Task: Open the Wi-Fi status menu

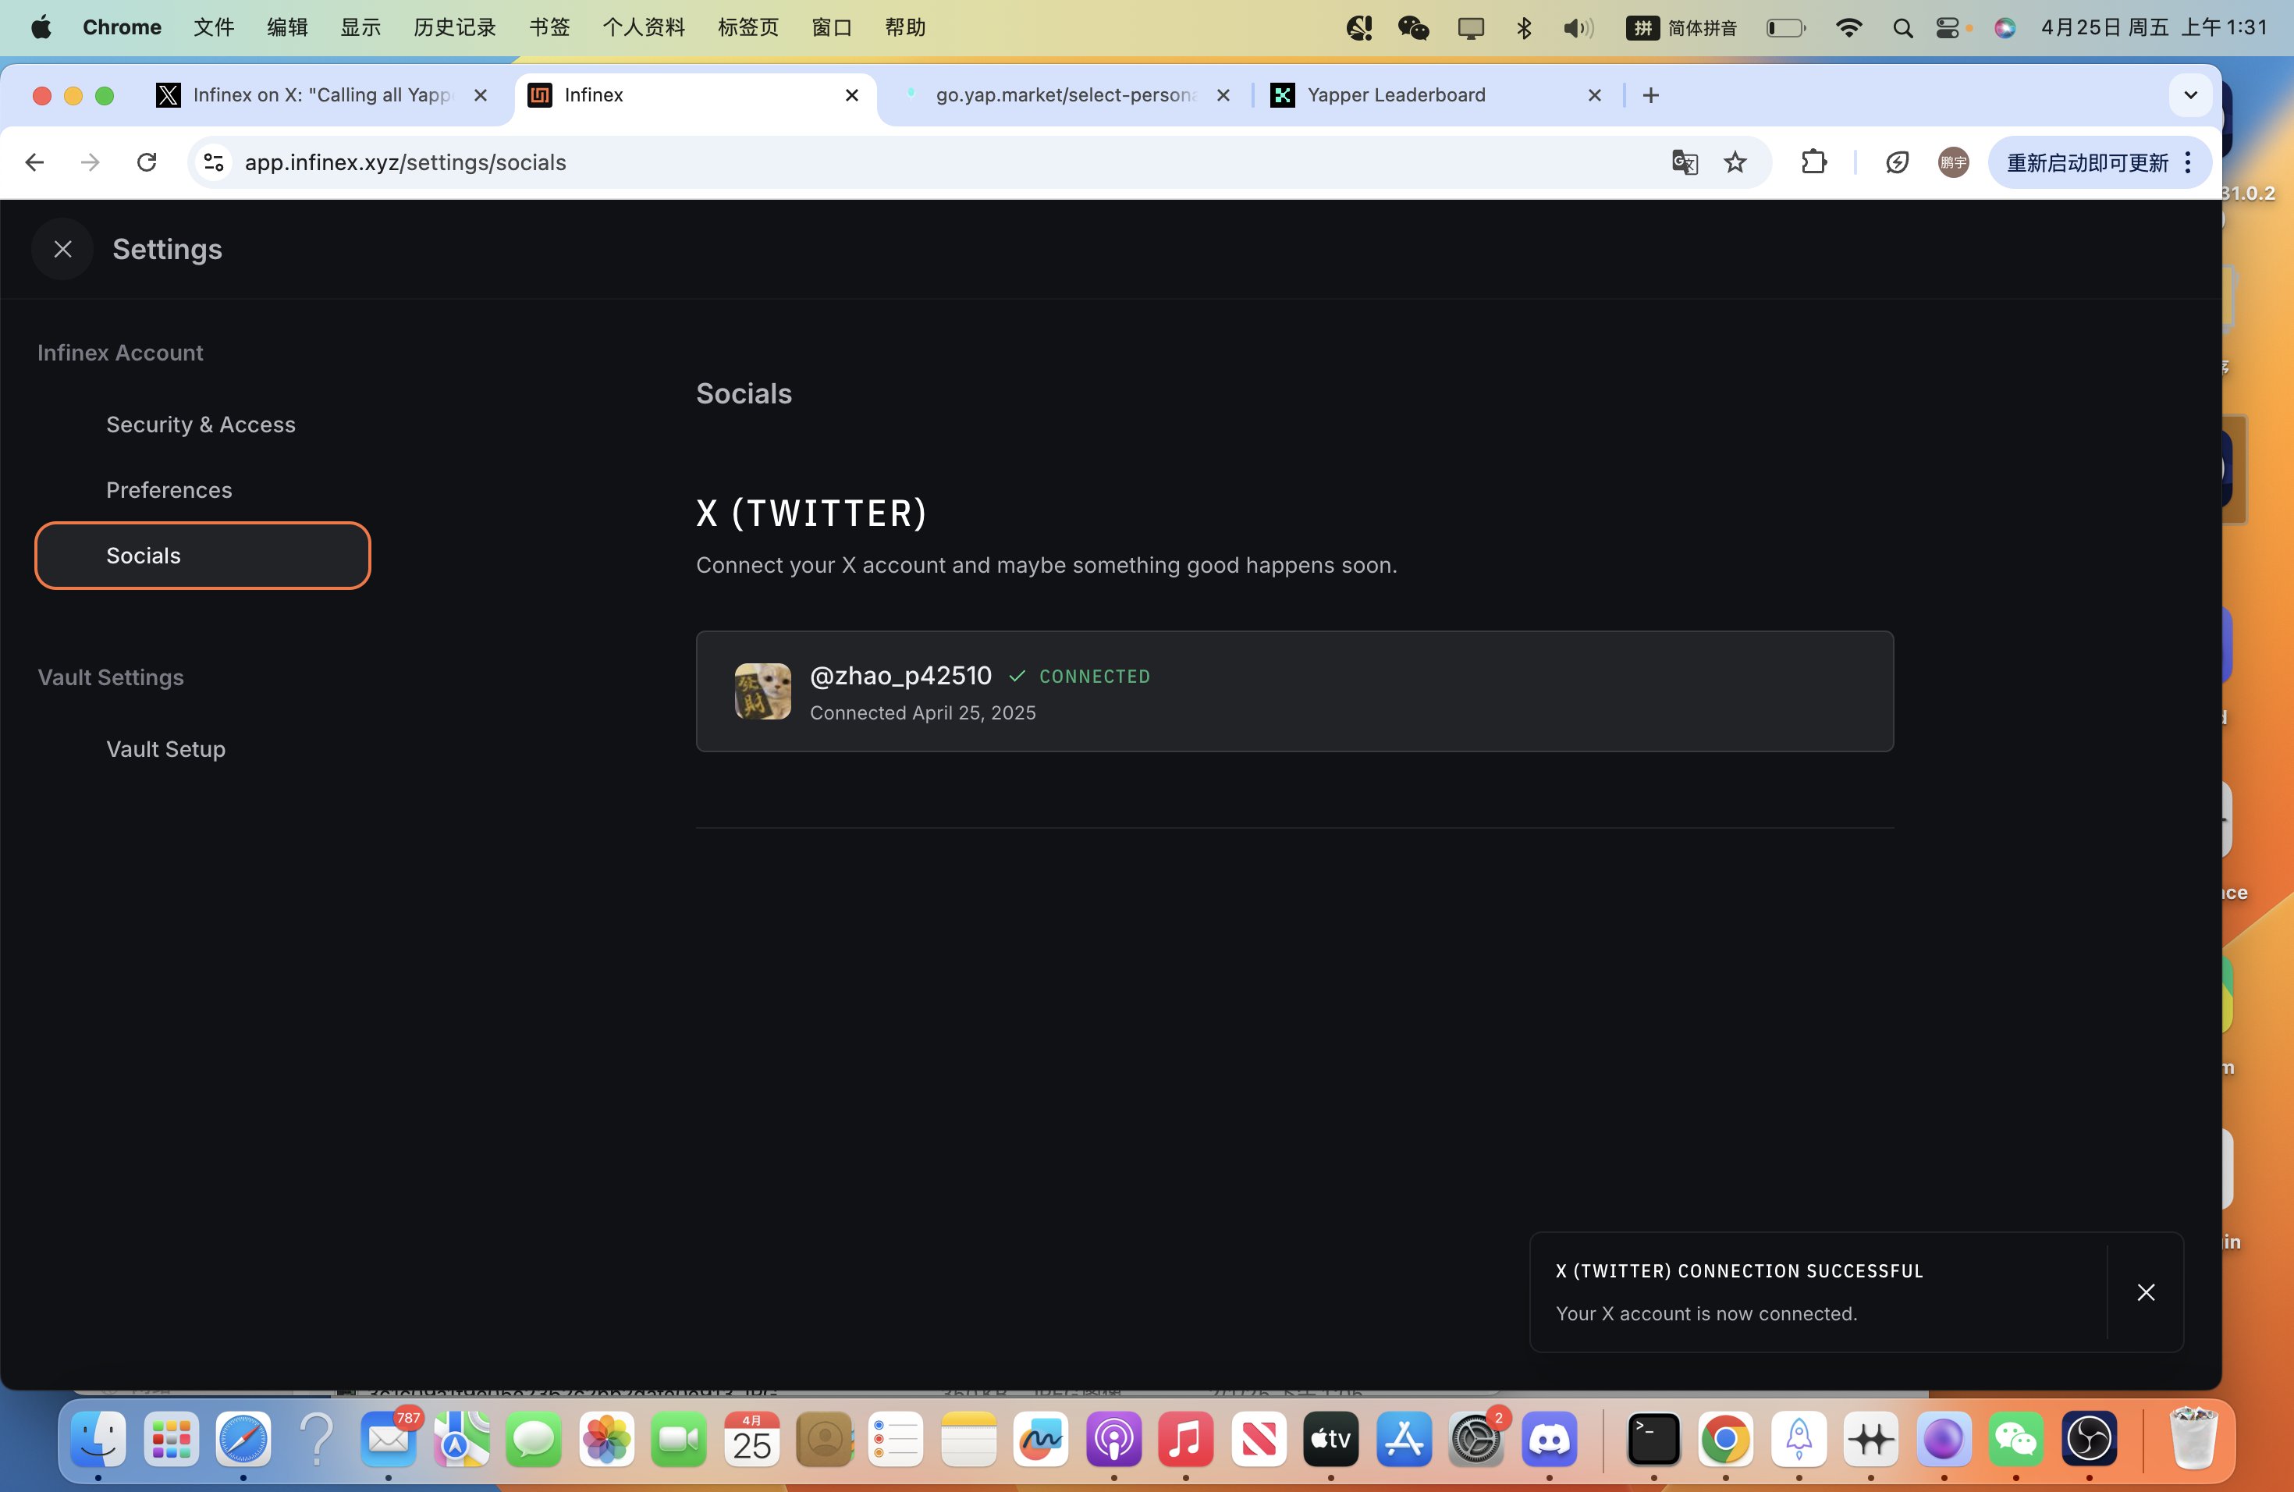Action: [1848, 28]
